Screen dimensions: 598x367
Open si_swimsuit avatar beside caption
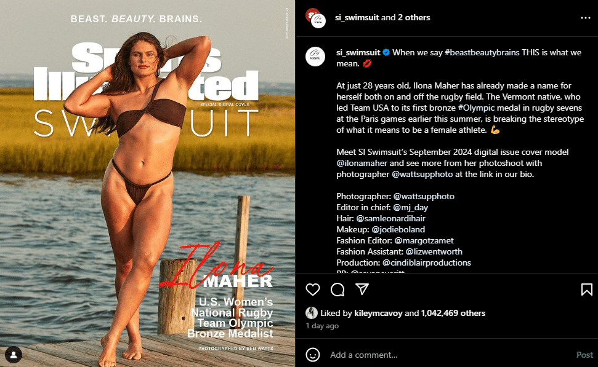[x=315, y=57]
